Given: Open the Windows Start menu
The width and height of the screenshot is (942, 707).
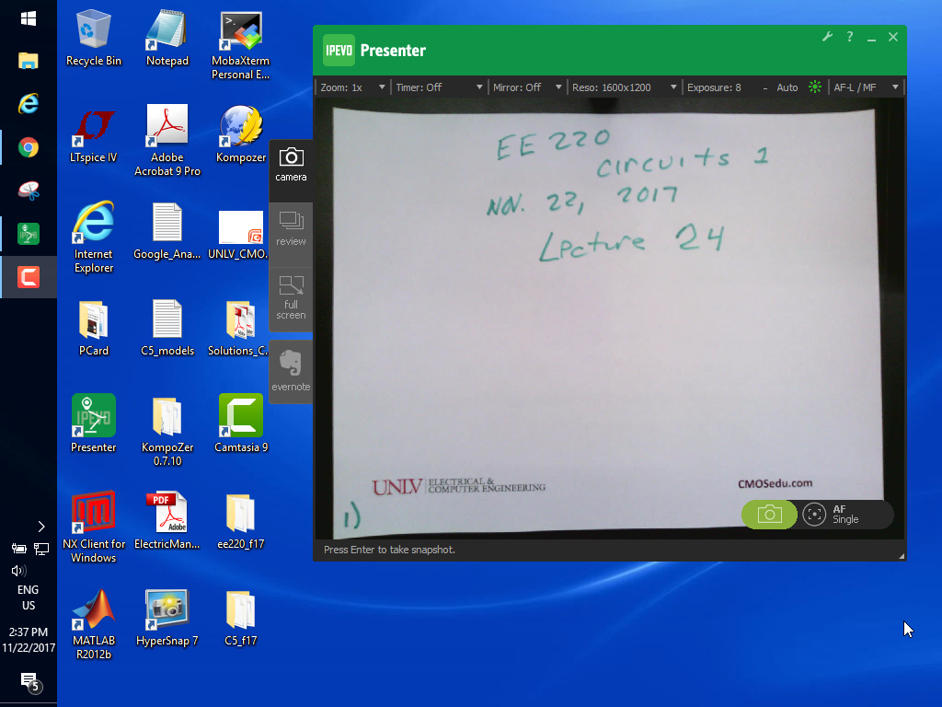Looking at the screenshot, I should coord(29,18).
